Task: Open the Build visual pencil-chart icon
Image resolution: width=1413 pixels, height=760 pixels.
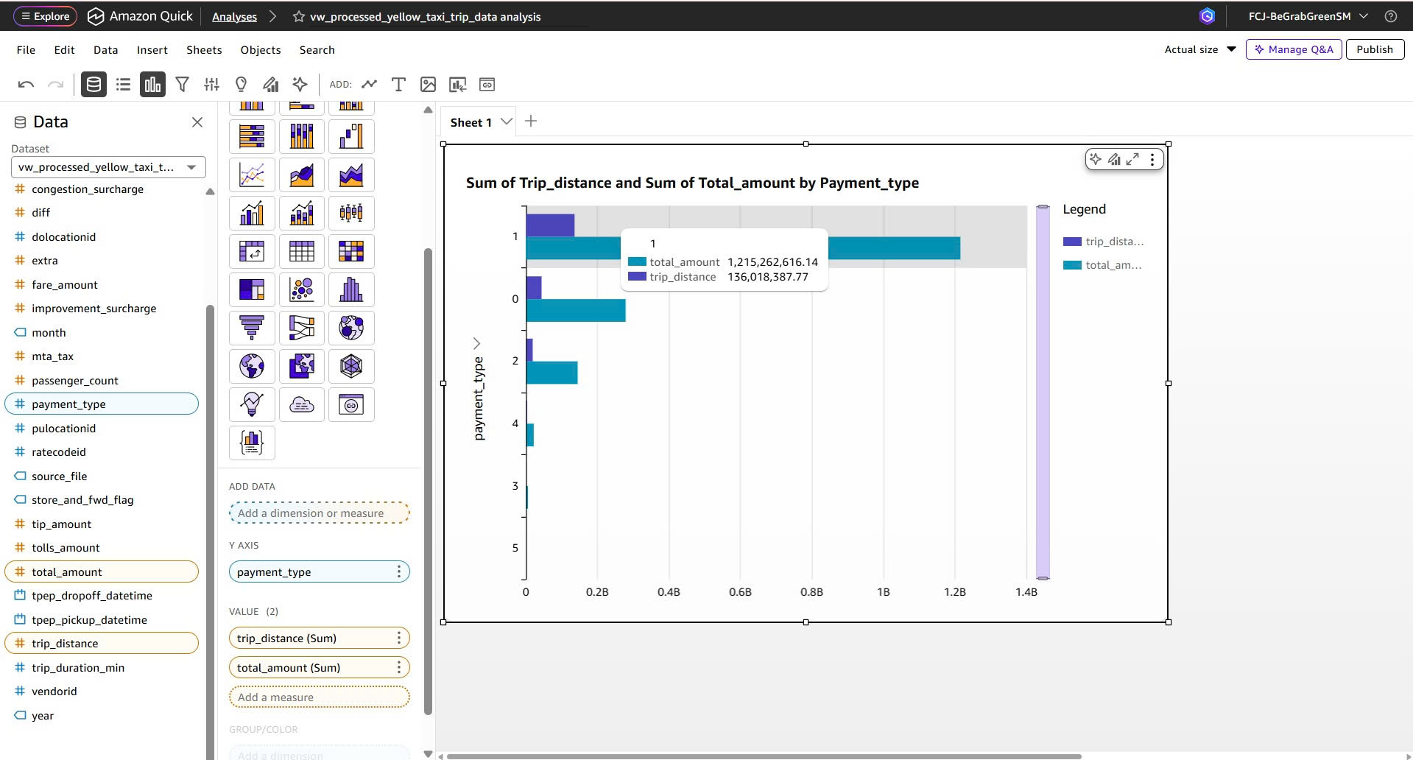Action: click(270, 85)
